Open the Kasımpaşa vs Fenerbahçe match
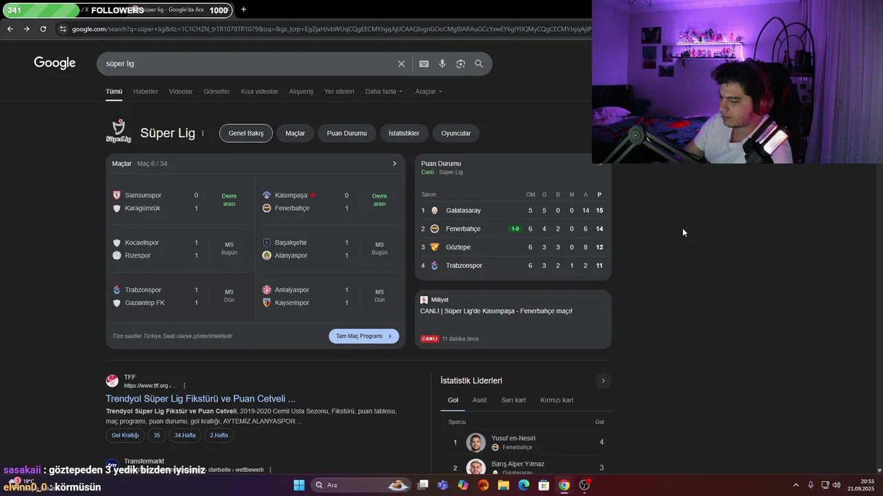Image resolution: width=883 pixels, height=496 pixels. [331, 201]
